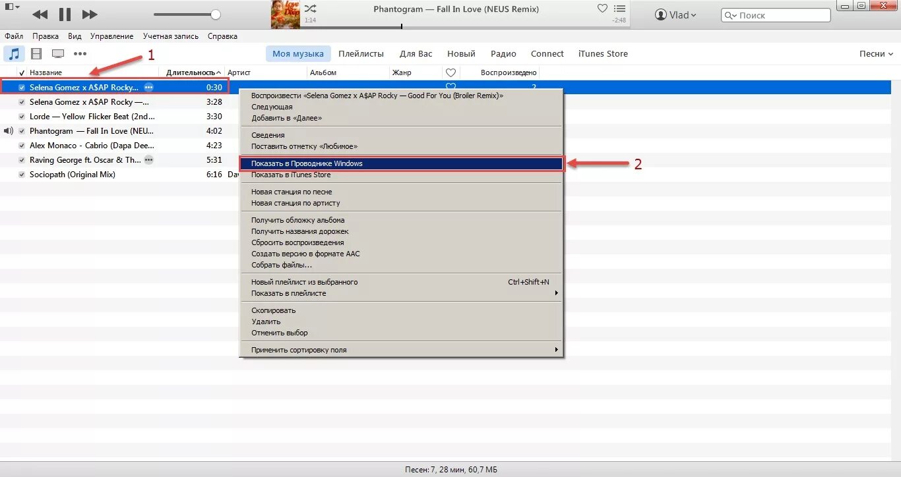Love the playing song with heart icon
Screen dimensions: 901x477
click(602, 9)
